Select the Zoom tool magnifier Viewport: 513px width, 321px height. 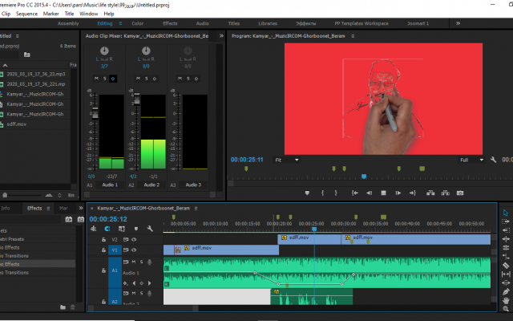(x=506, y=308)
